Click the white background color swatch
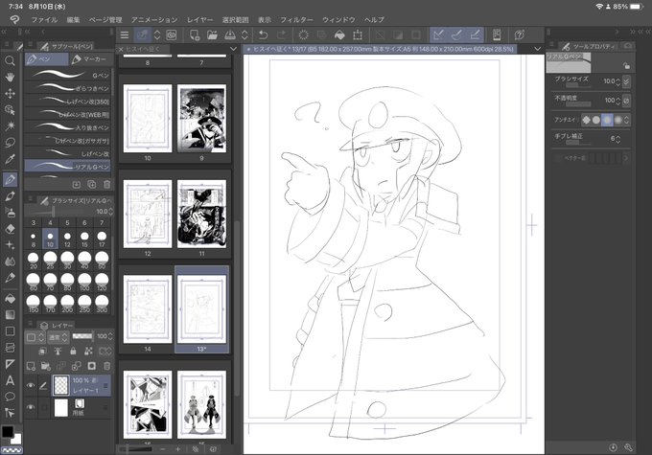 [16, 440]
